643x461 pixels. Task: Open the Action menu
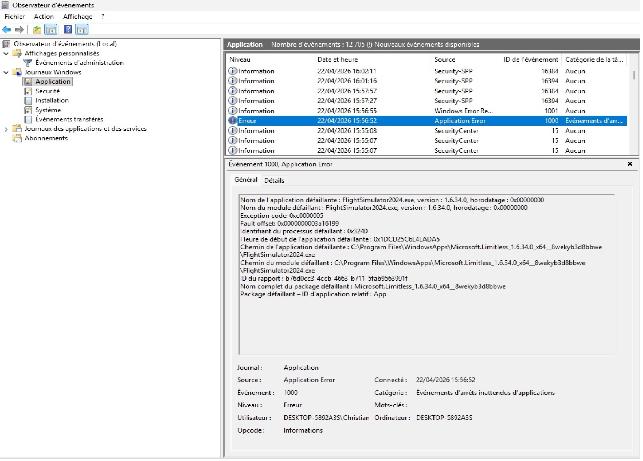click(x=44, y=17)
